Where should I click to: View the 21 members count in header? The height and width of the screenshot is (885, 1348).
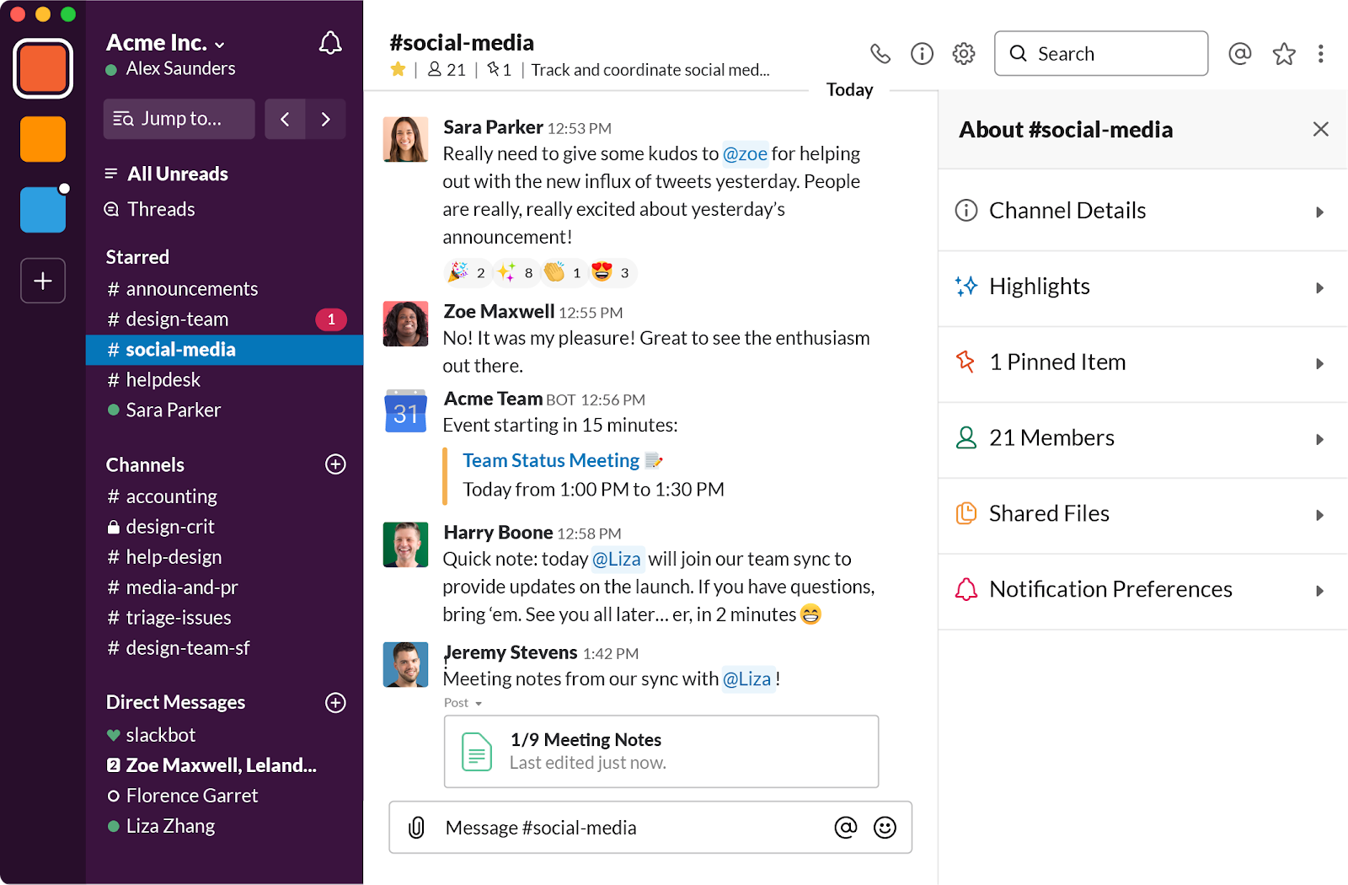point(447,69)
